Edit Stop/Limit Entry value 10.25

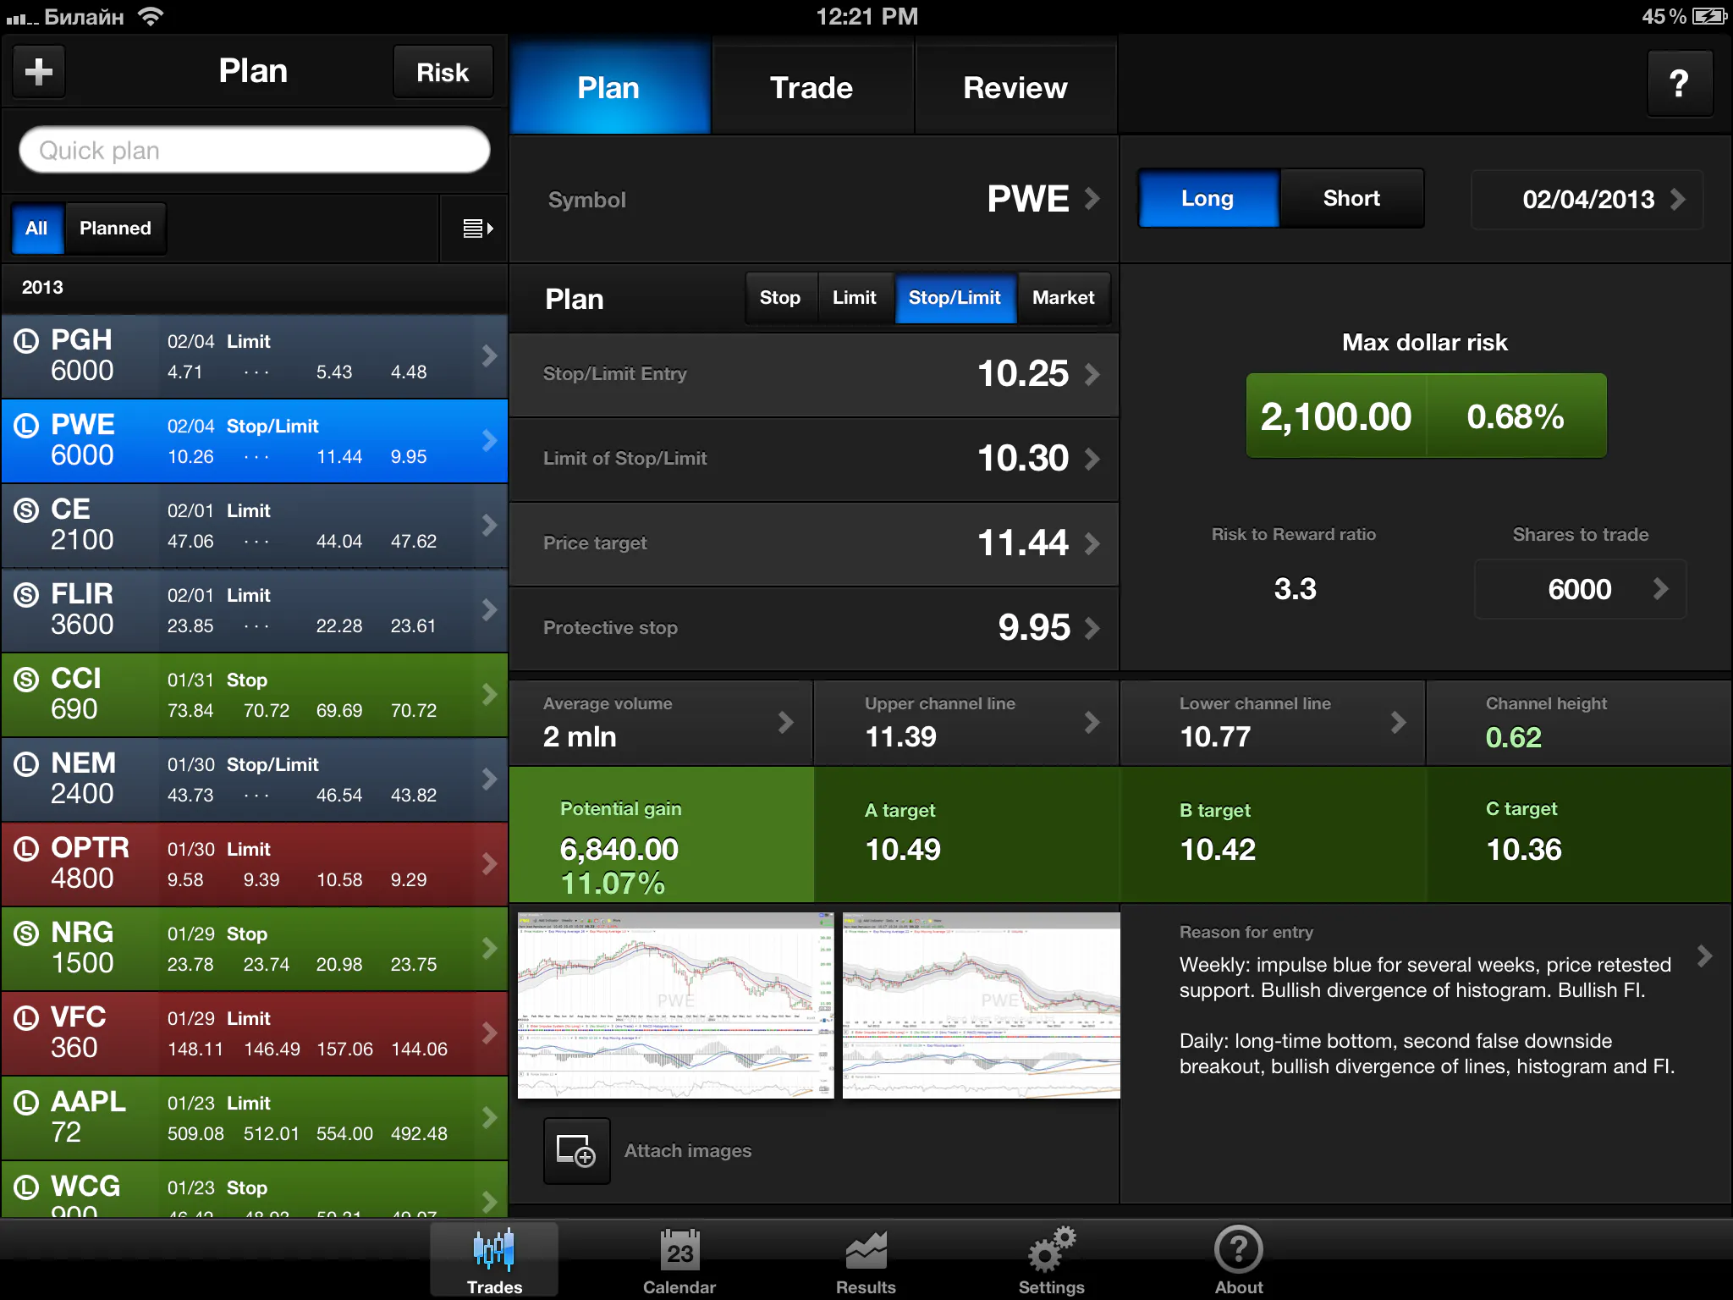pos(814,374)
